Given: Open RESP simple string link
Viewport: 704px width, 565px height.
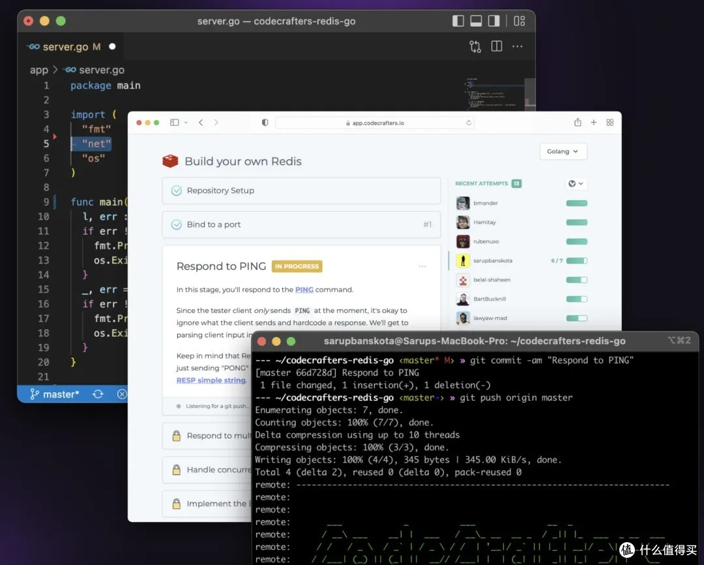Looking at the screenshot, I should click(x=211, y=380).
